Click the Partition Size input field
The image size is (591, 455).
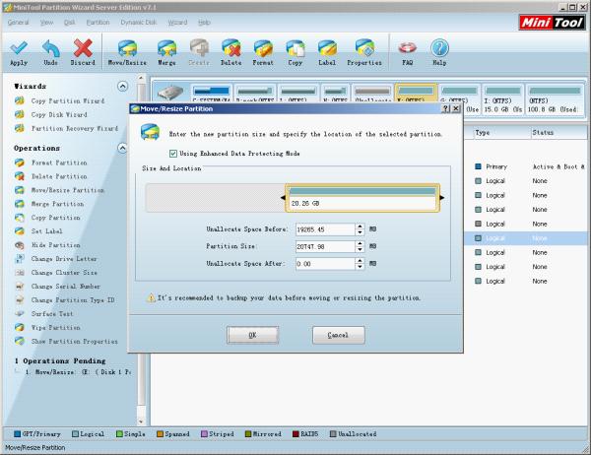[325, 246]
